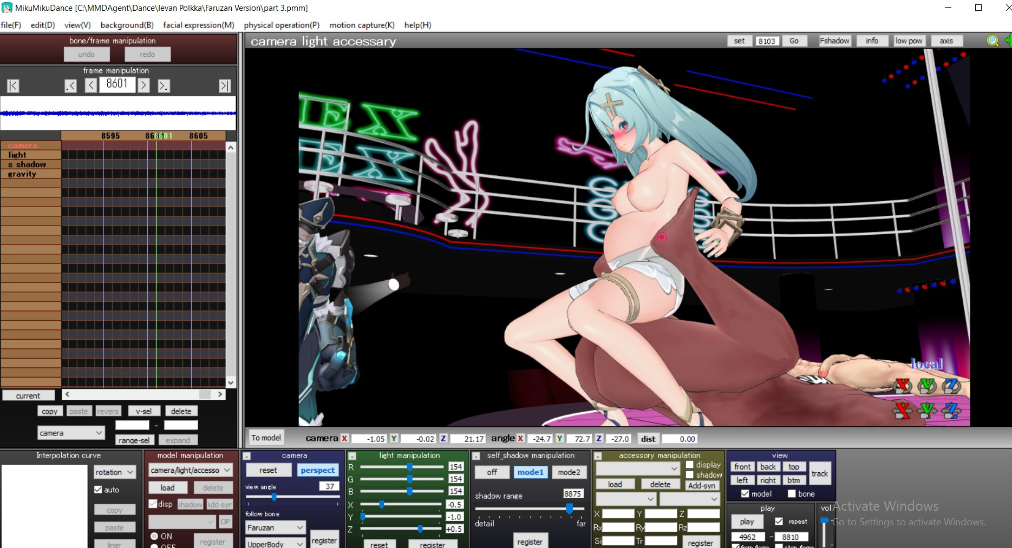
Task: Select the gravity row in the timeline
Action: [31, 174]
